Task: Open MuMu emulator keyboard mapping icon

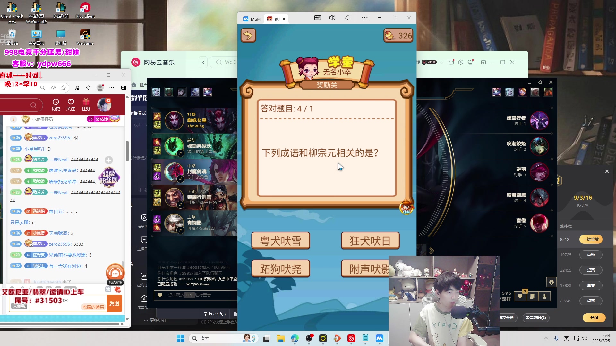Action: pos(318,18)
